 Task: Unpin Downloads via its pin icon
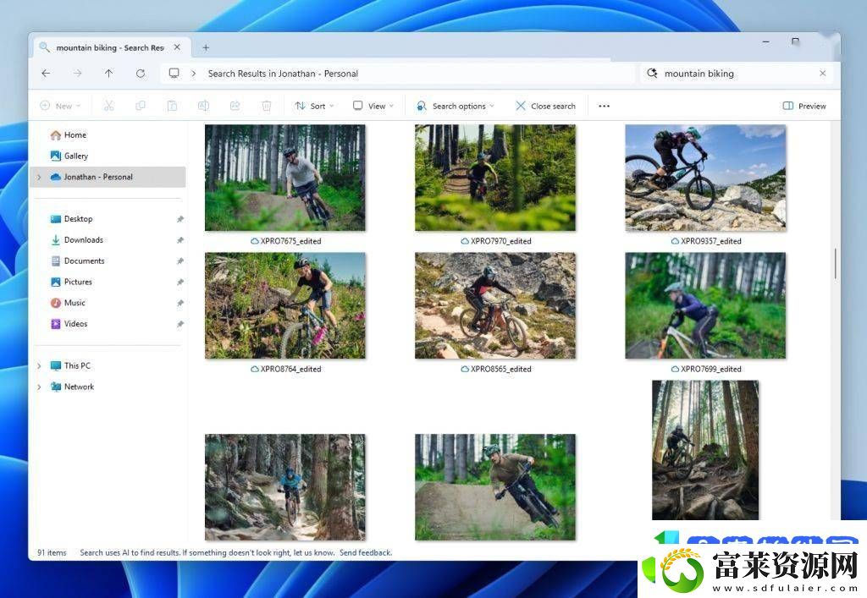[x=179, y=240]
